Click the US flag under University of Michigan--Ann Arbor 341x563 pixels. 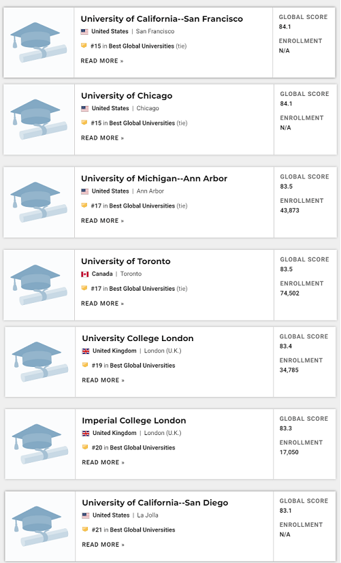(x=84, y=191)
